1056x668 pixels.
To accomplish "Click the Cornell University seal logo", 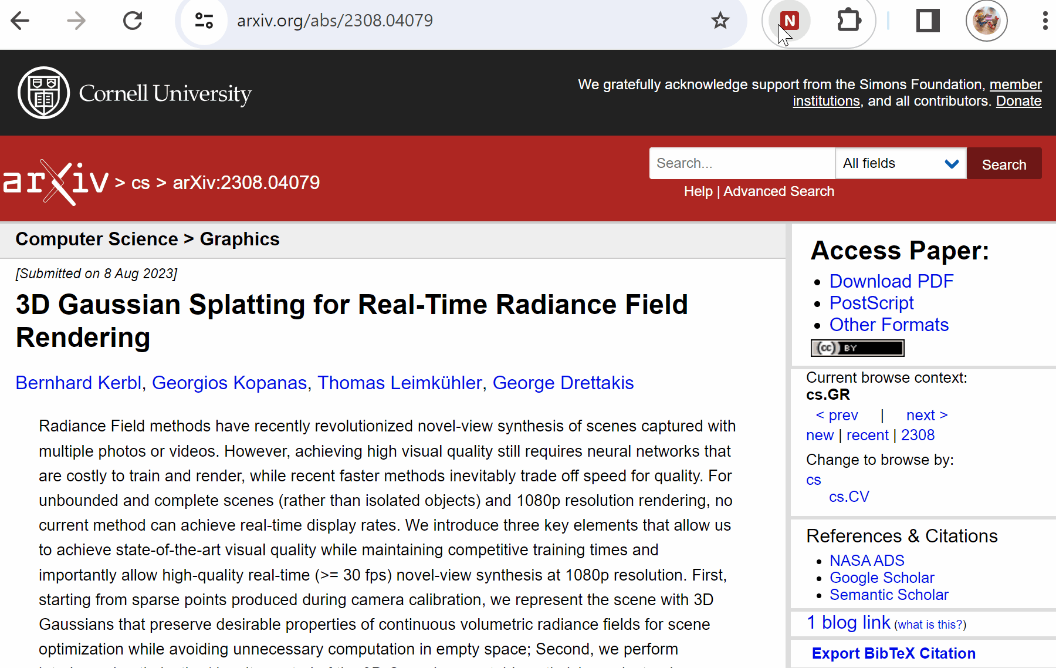I will pyautogui.click(x=43, y=93).
